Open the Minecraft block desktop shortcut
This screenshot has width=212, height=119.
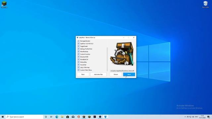coord(4,4)
